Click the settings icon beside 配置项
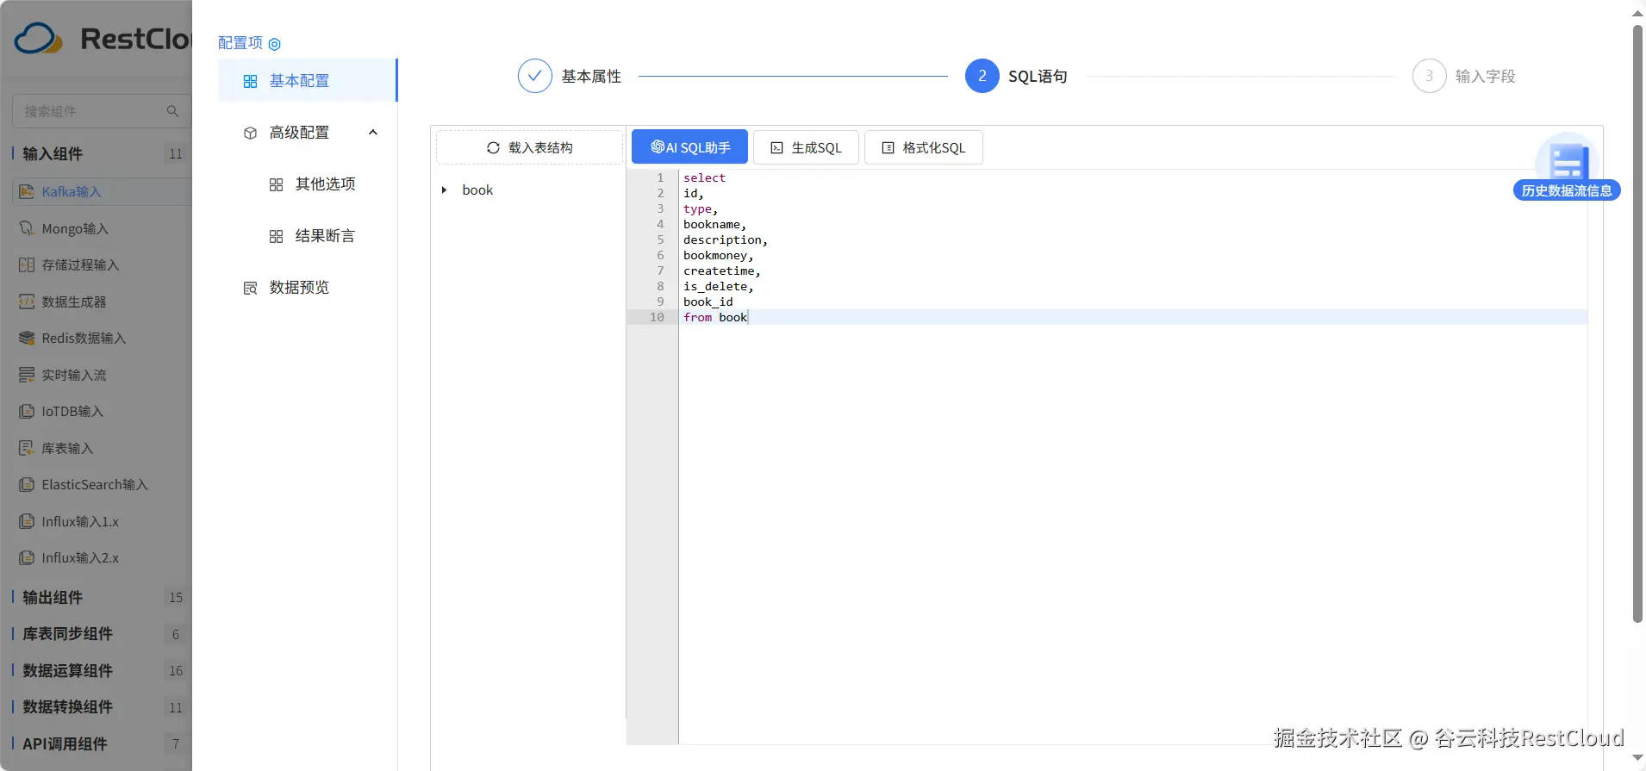 click(275, 44)
